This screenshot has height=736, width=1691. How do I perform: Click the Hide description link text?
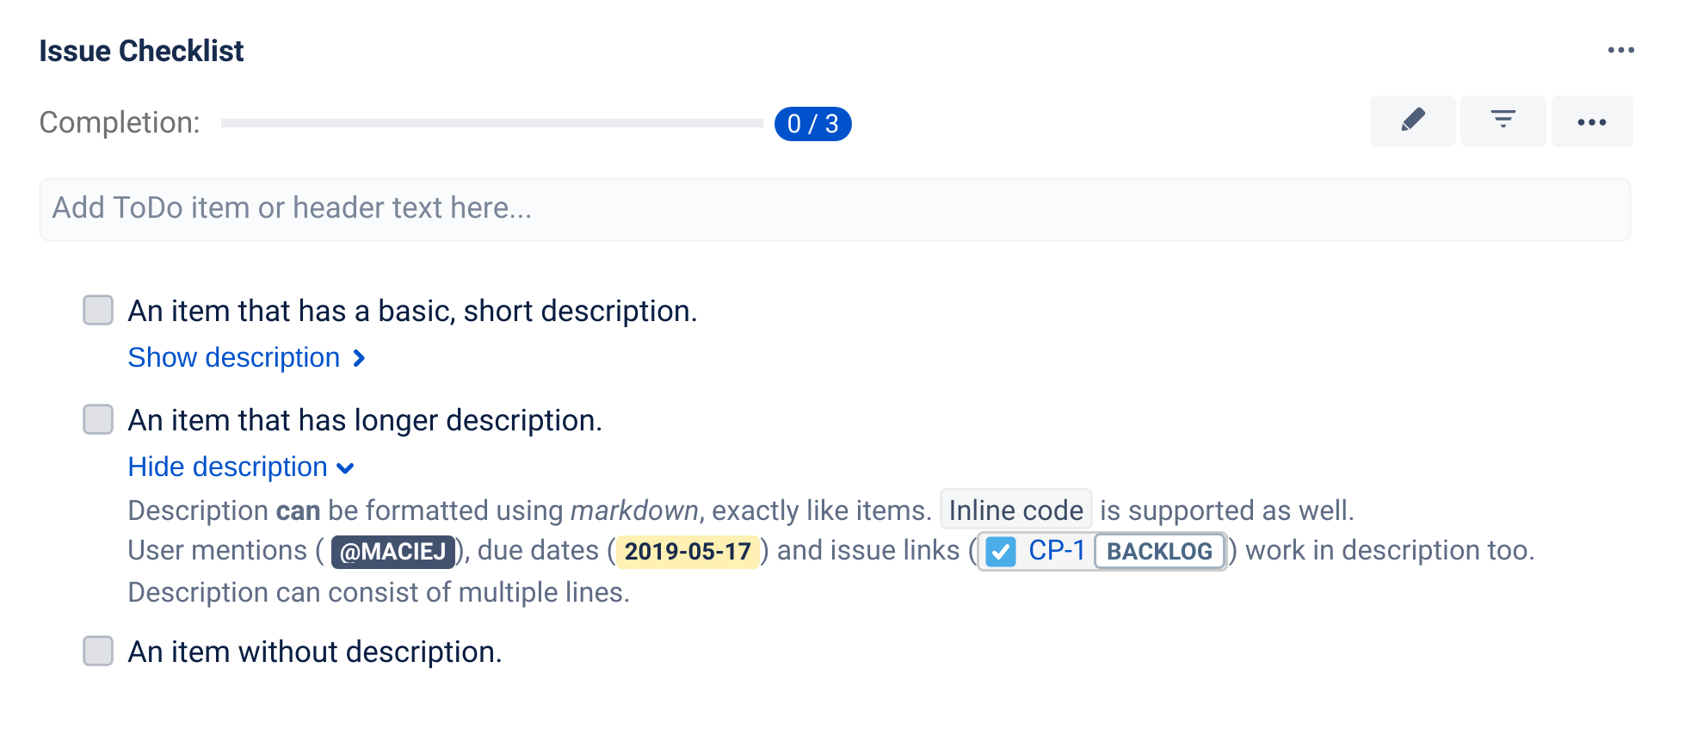pos(227,467)
